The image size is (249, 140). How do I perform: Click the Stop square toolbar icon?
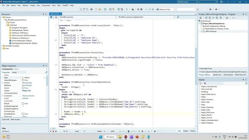[x=141, y=9]
